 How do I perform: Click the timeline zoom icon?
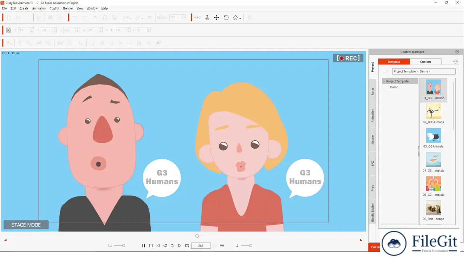[110, 245]
